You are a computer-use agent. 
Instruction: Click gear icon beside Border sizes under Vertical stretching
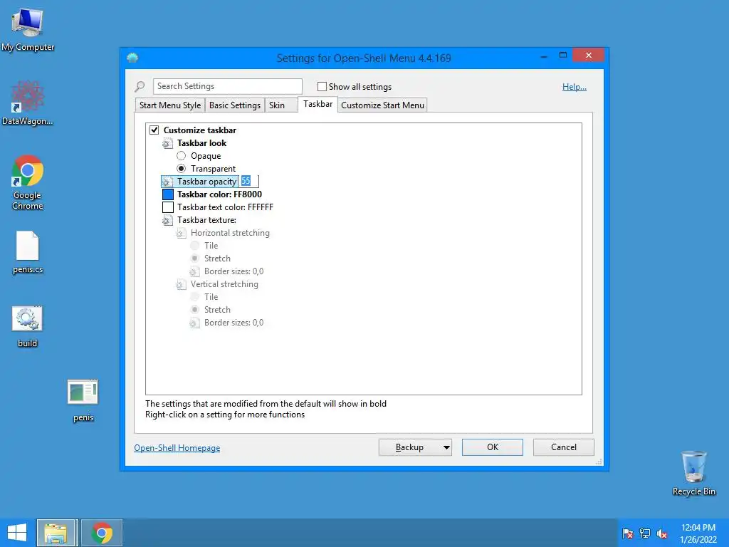(x=194, y=323)
